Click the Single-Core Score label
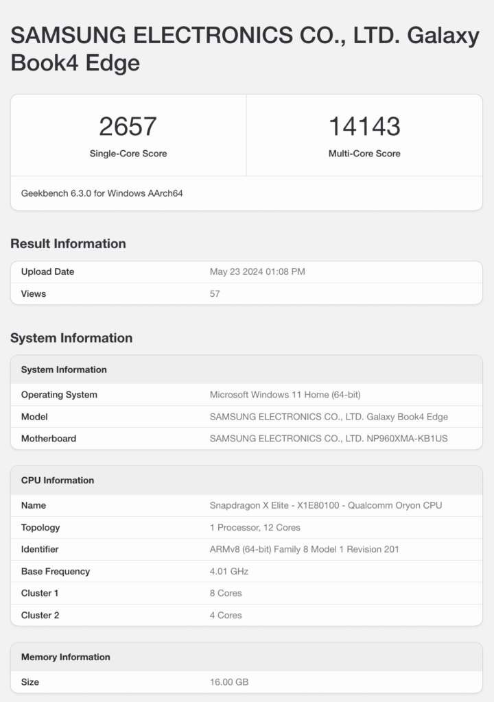 (x=128, y=154)
